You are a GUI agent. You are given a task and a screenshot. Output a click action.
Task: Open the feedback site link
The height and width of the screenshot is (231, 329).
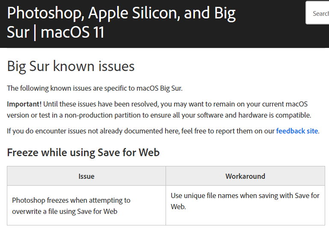pos(297,131)
